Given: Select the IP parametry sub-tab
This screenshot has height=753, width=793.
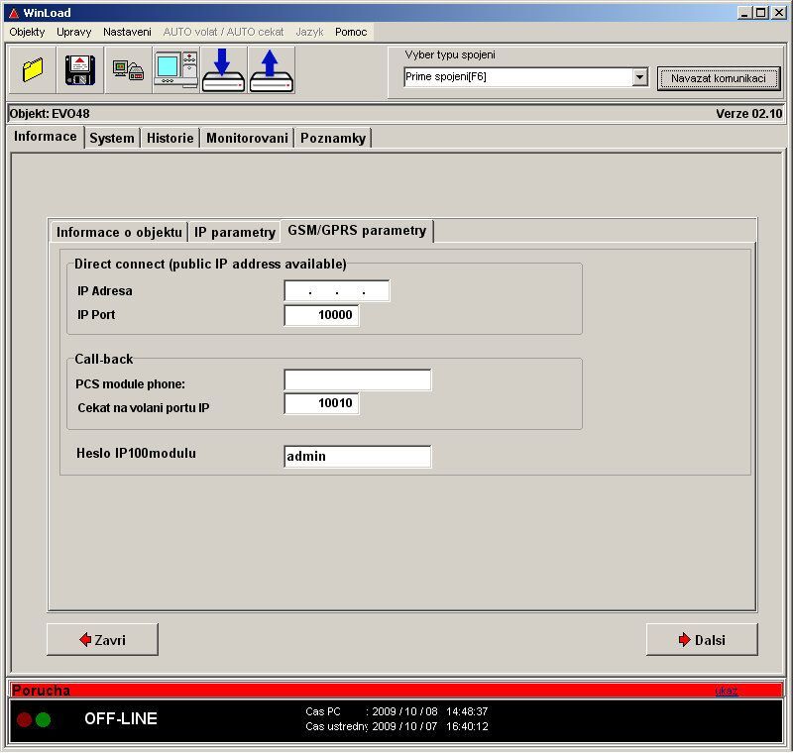Looking at the screenshot, I should coord(234,232).
